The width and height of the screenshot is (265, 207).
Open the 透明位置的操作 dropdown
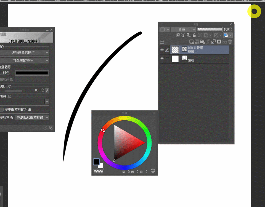coord(24,52)
